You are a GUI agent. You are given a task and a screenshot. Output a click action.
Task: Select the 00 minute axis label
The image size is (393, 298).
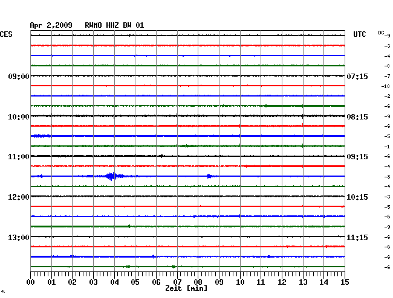[x=31, y=282]
